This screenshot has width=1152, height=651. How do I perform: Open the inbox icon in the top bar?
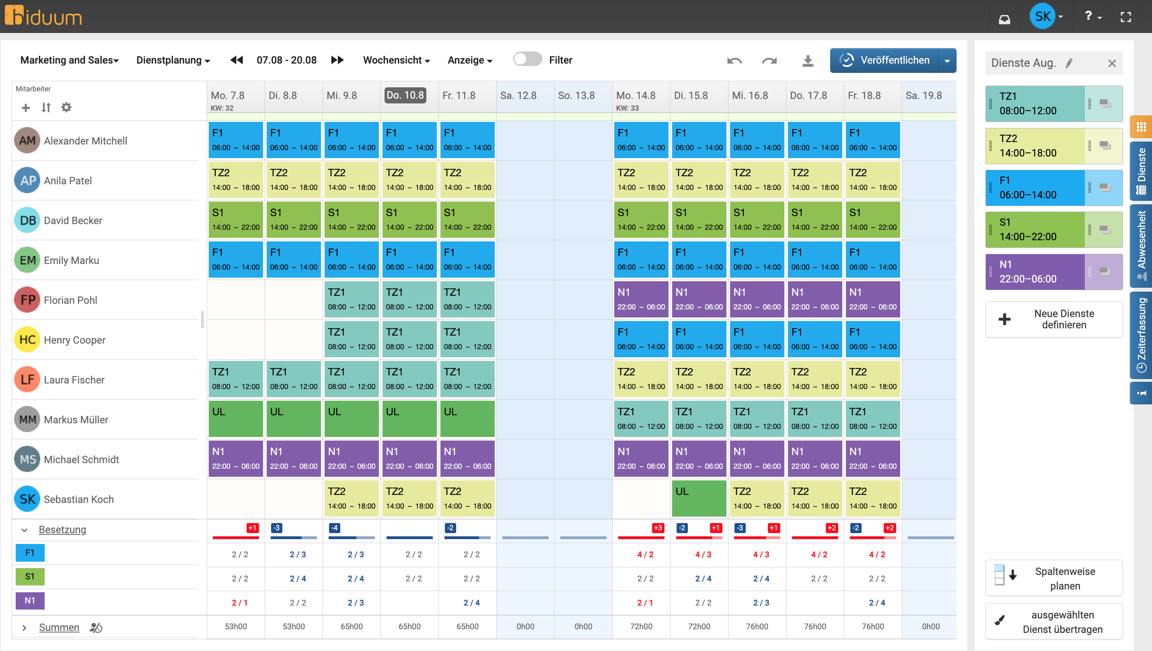point(1004,19)
